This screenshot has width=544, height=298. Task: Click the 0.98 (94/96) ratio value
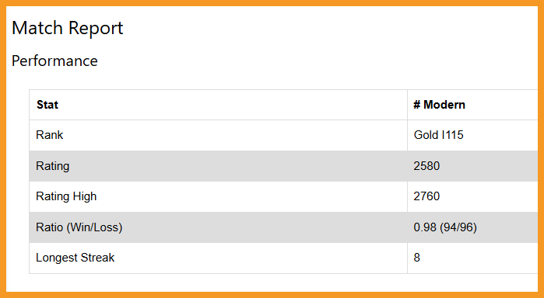pyautogui.click(x=445, y=227)
